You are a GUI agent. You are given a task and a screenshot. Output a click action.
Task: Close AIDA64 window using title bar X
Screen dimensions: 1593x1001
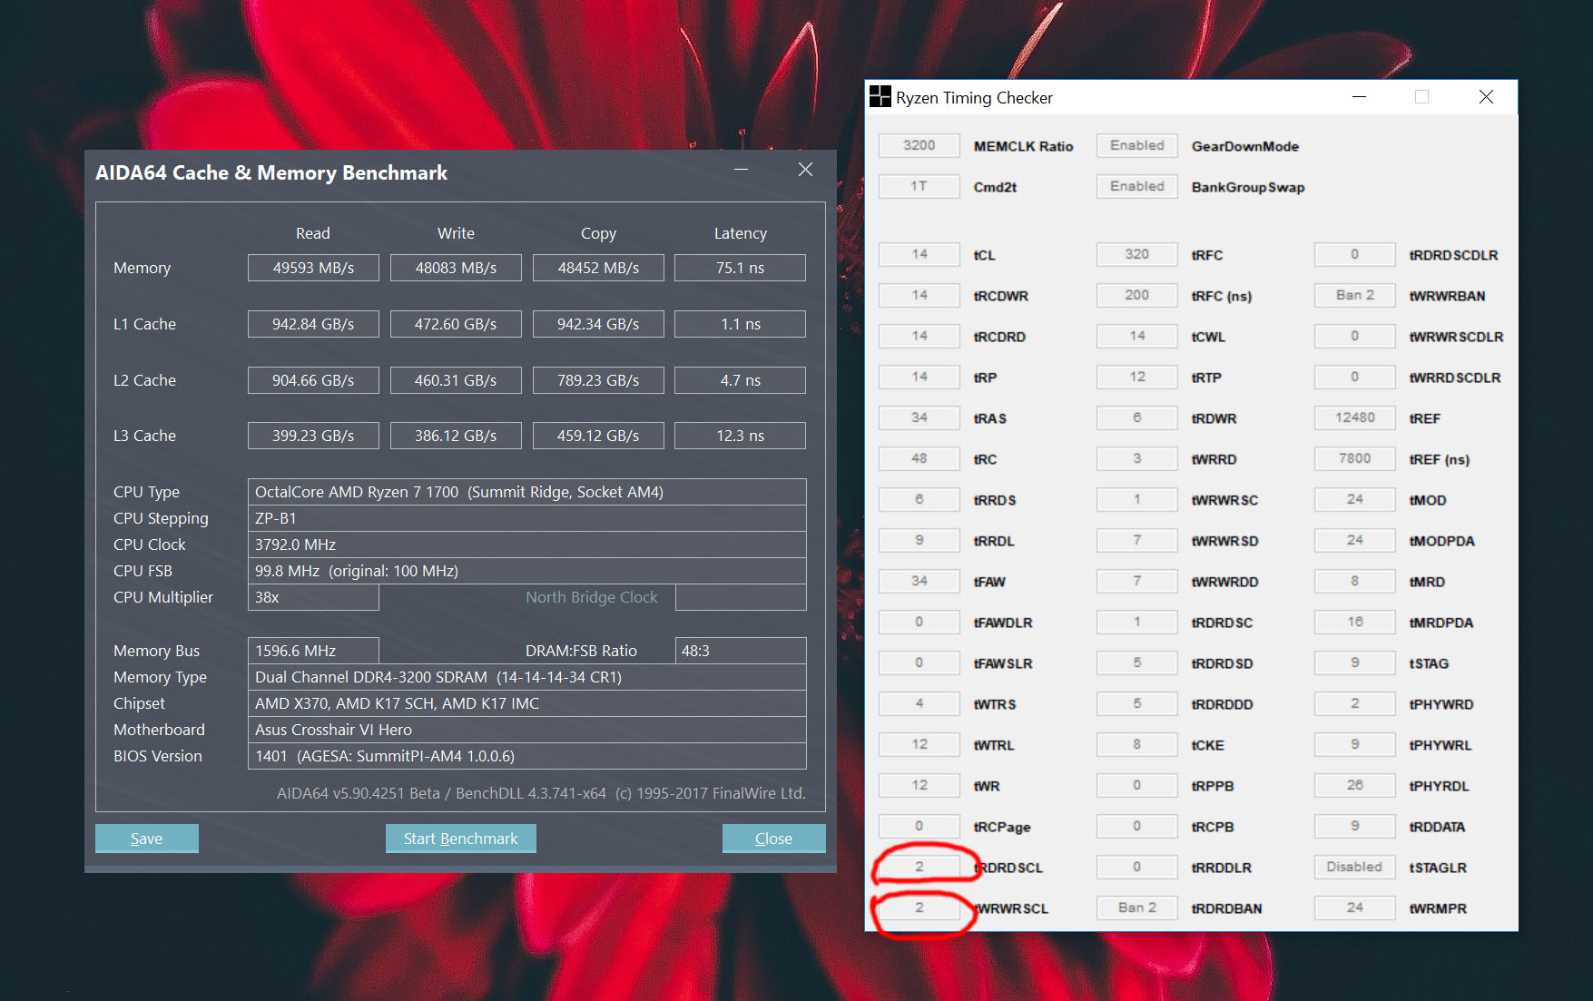tap(805, 171)
